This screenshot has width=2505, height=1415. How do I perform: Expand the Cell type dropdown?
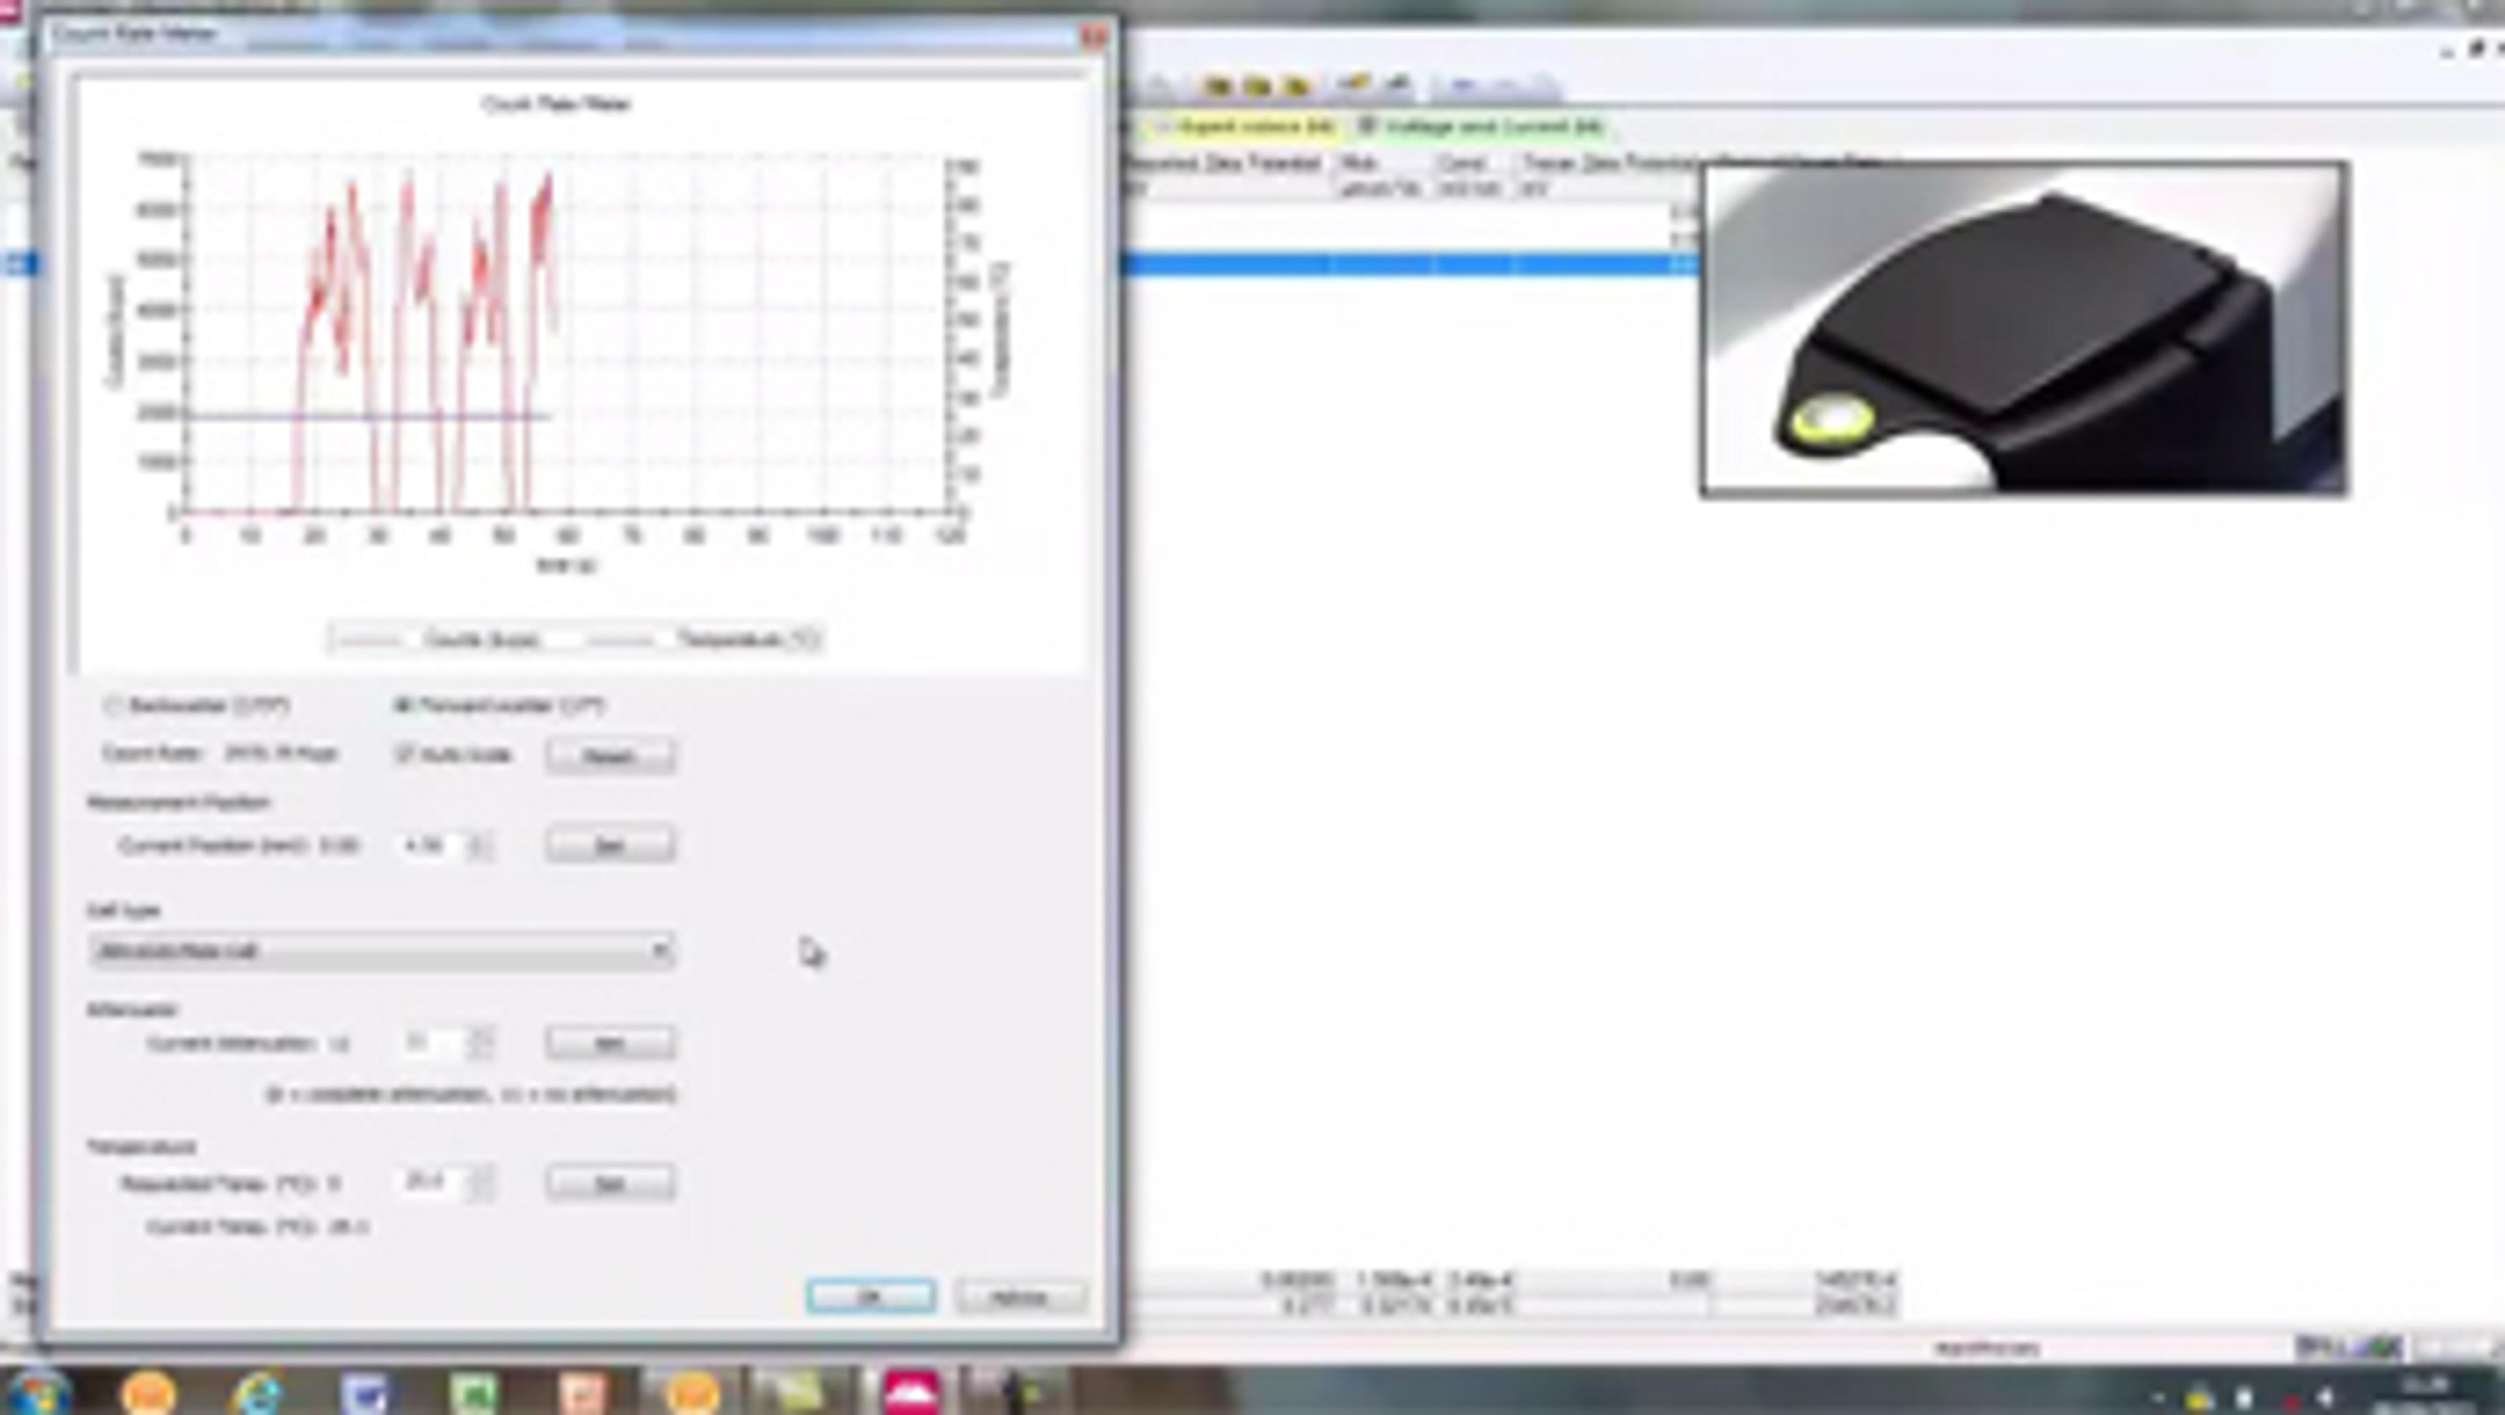pos(660,951)
